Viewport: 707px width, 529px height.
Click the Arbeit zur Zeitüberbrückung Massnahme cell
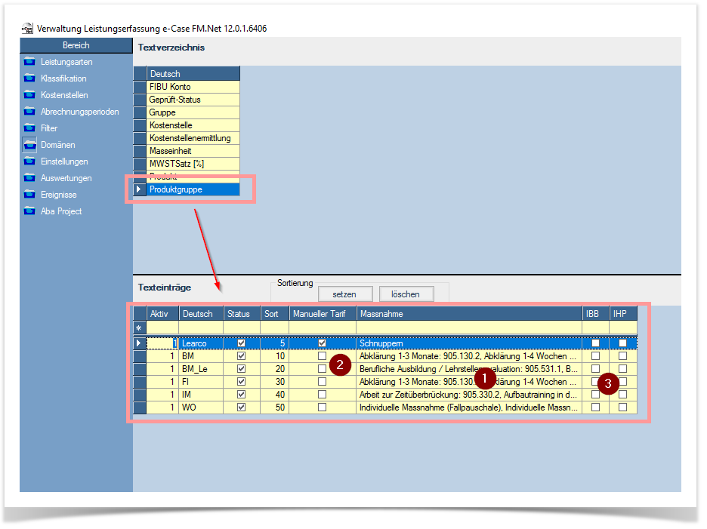click(x=469, y=394)
